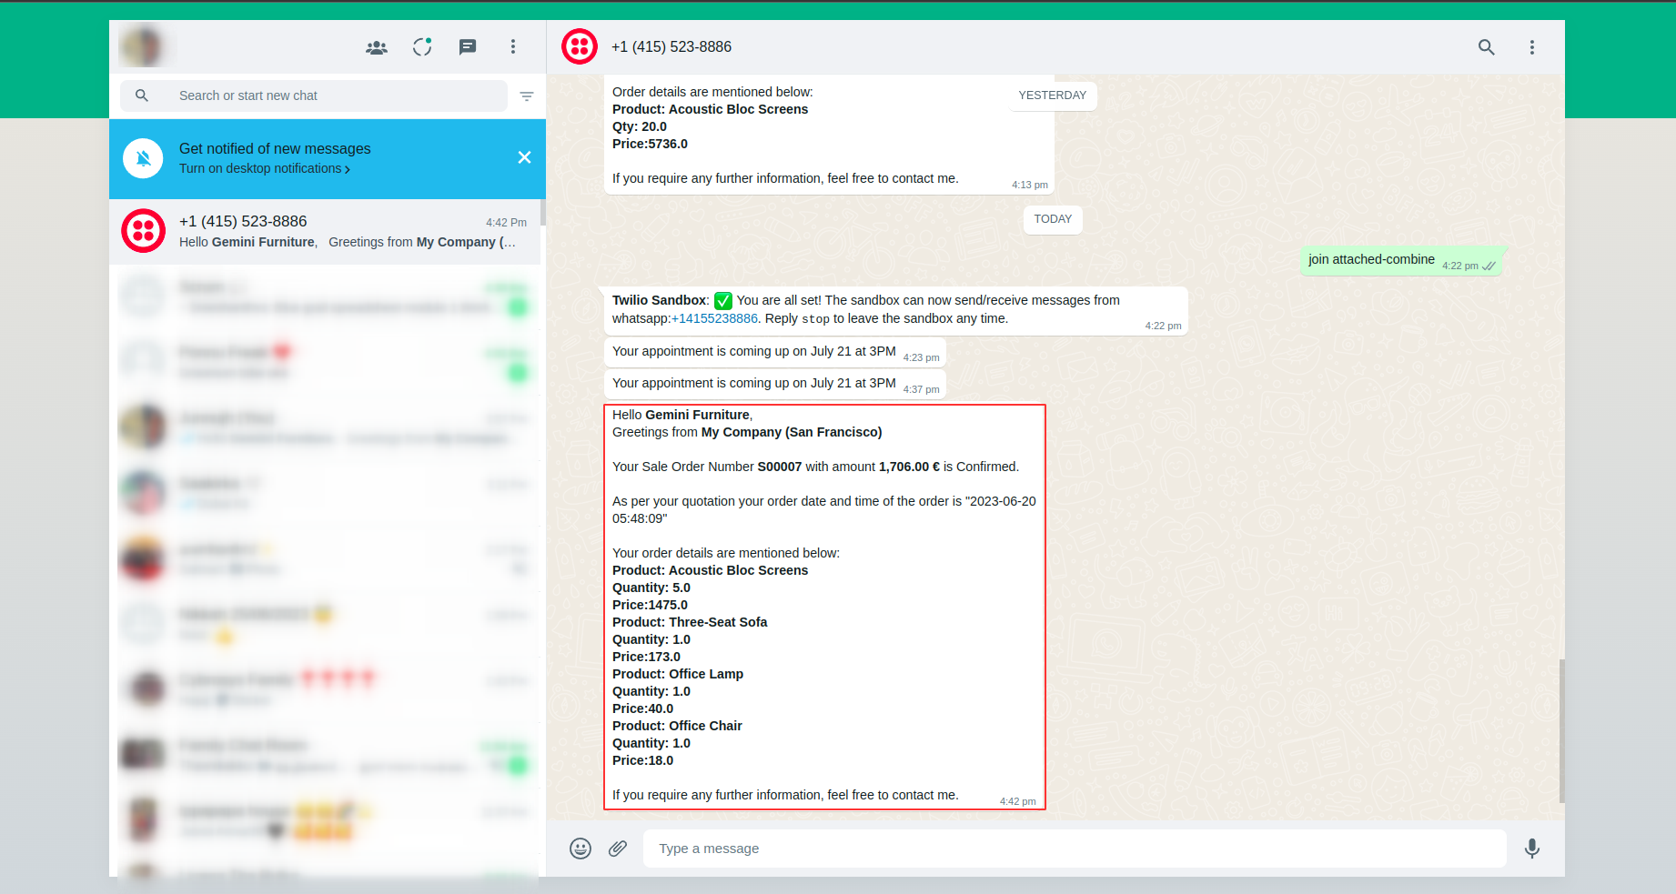Open the sidebar three-dot menu
The height and width of the screenshot is (894, 1676).
[513, 46]
